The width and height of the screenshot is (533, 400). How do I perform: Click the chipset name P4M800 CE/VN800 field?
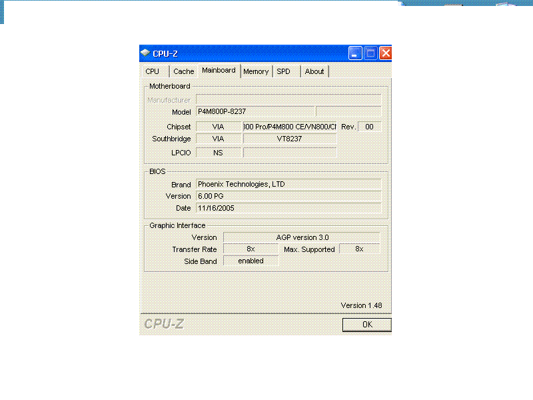(x=290, y=127)
